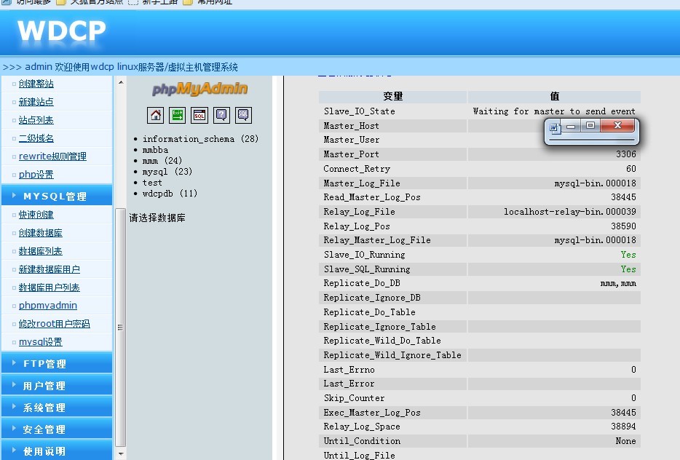
Task: Click the small floating window document icon
Action: click(554, 127)
